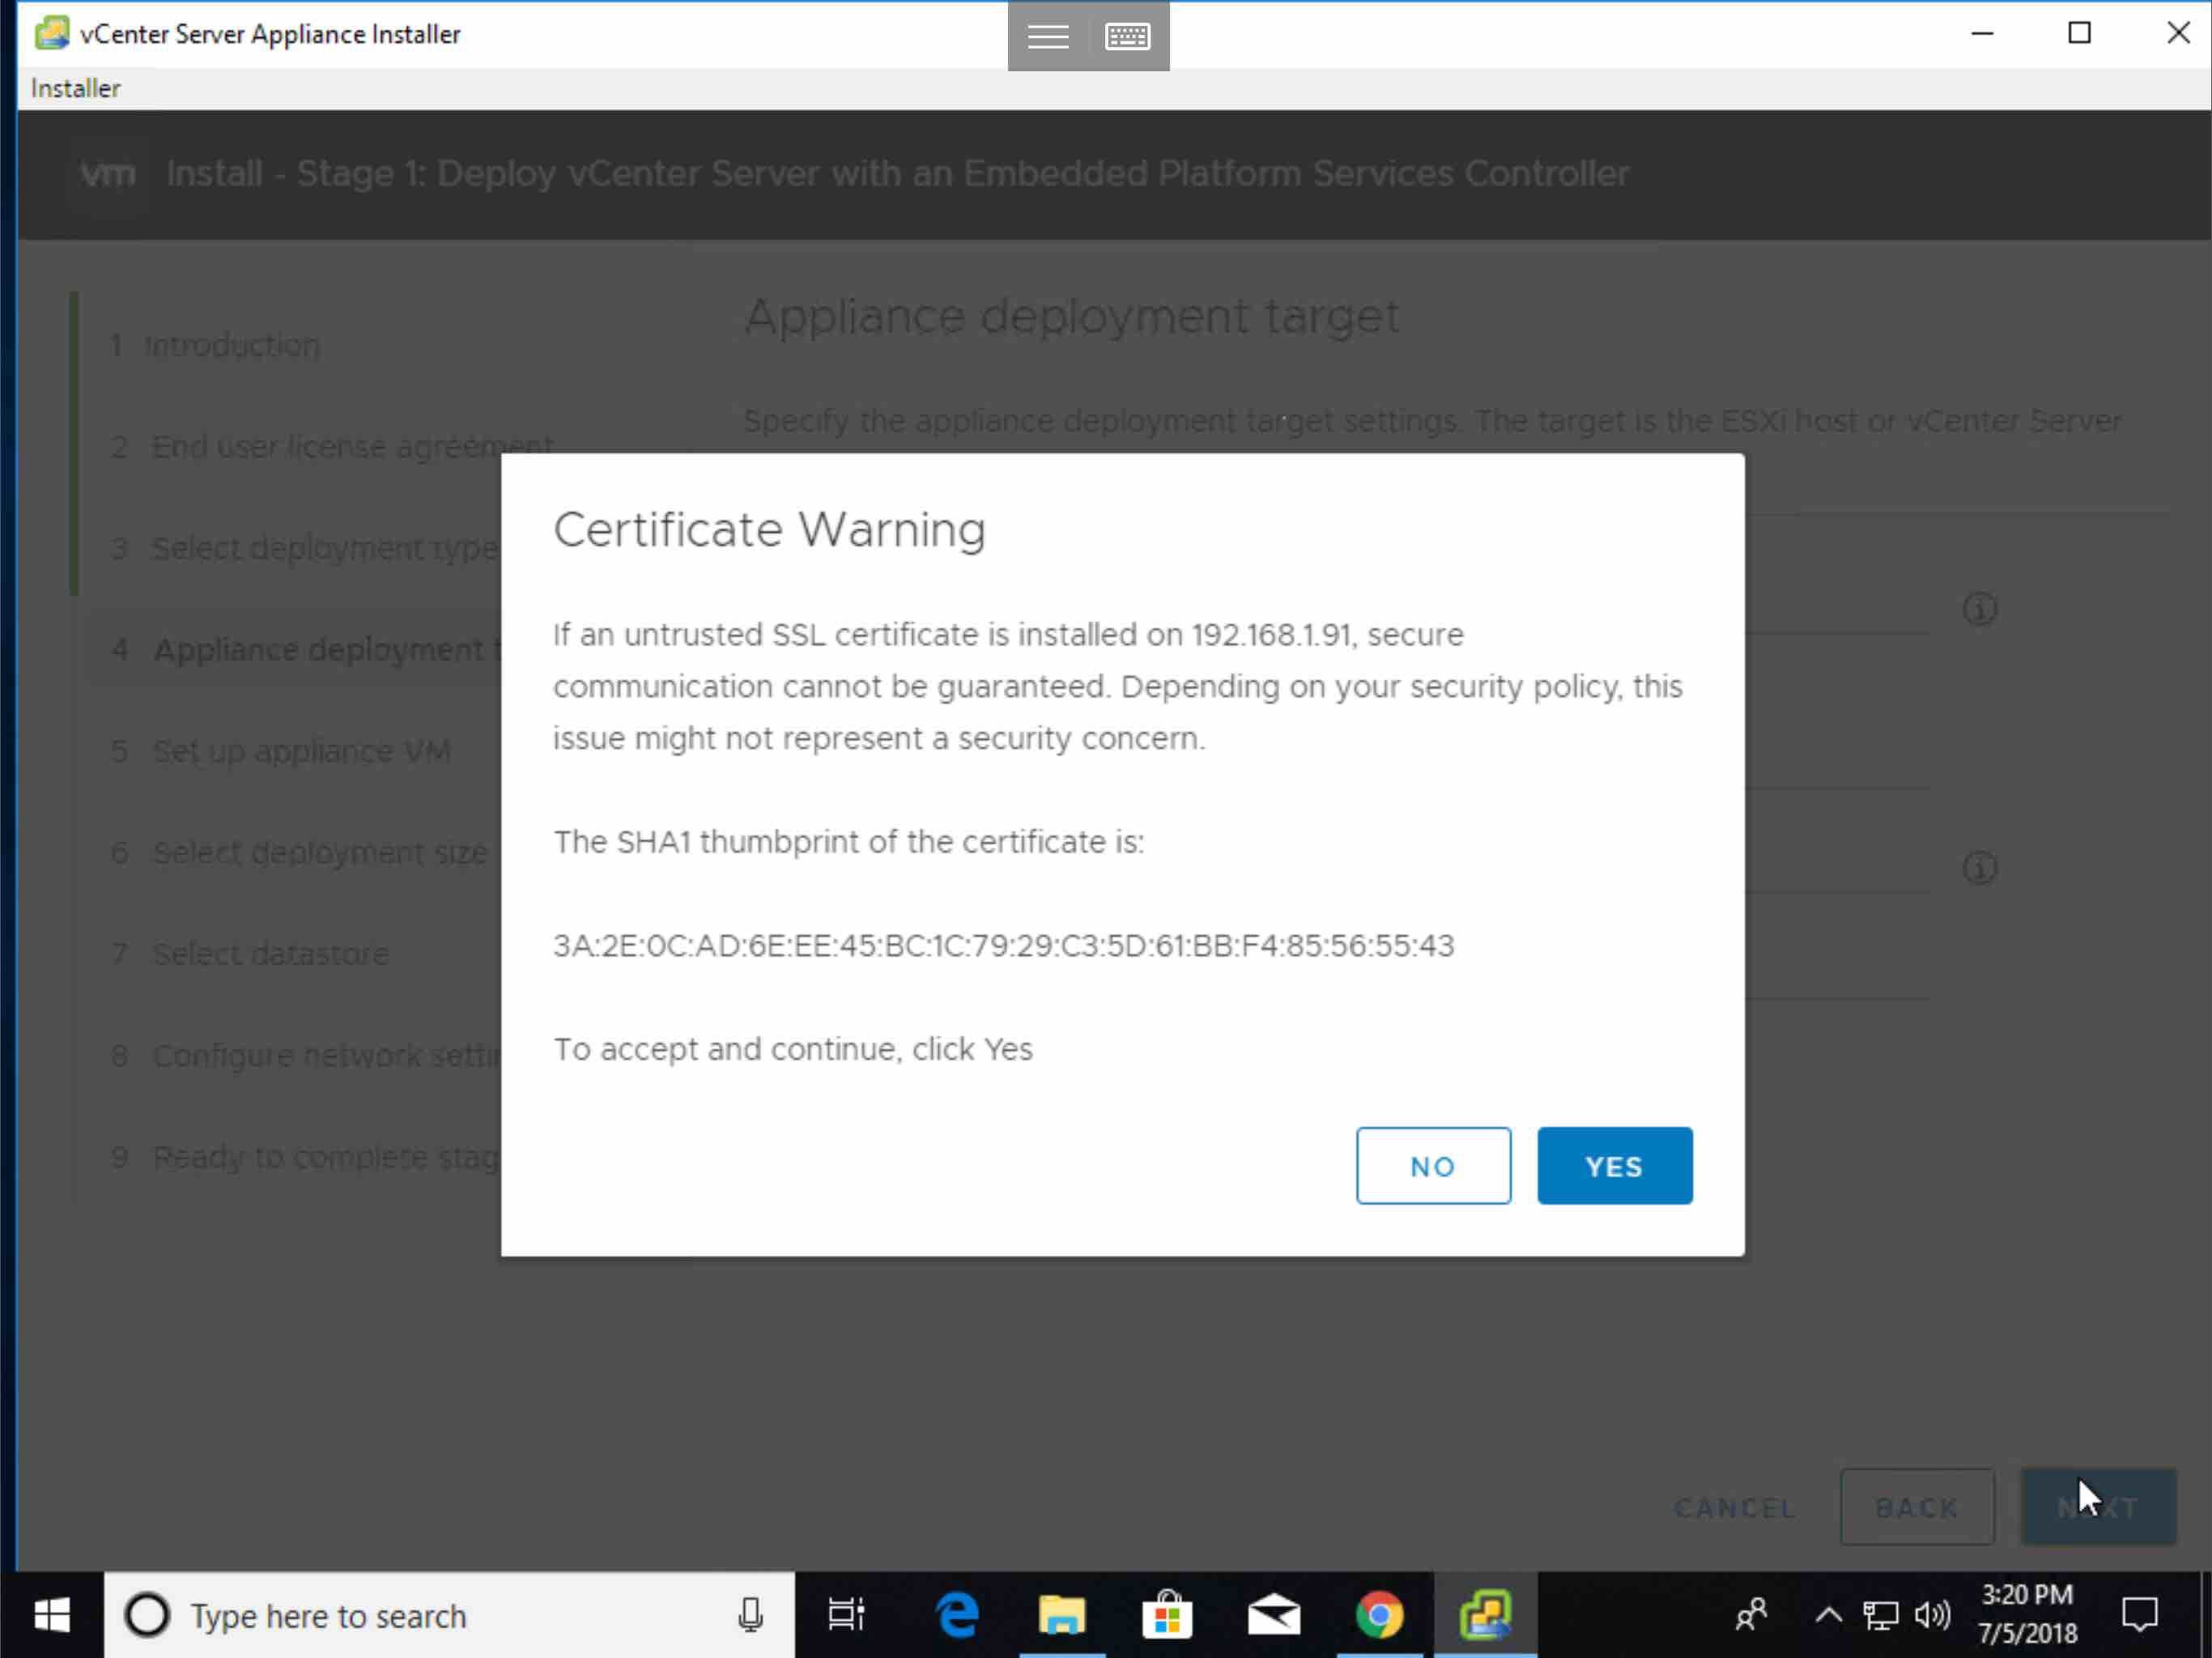Show hidden system tray icons
The width and height of the screenshot is (2212, 1658).
(x=1828, y=1615)
